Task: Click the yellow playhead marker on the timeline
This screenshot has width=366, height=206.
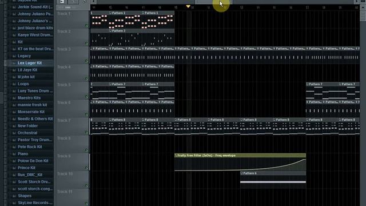Action: tap(188, 6)
